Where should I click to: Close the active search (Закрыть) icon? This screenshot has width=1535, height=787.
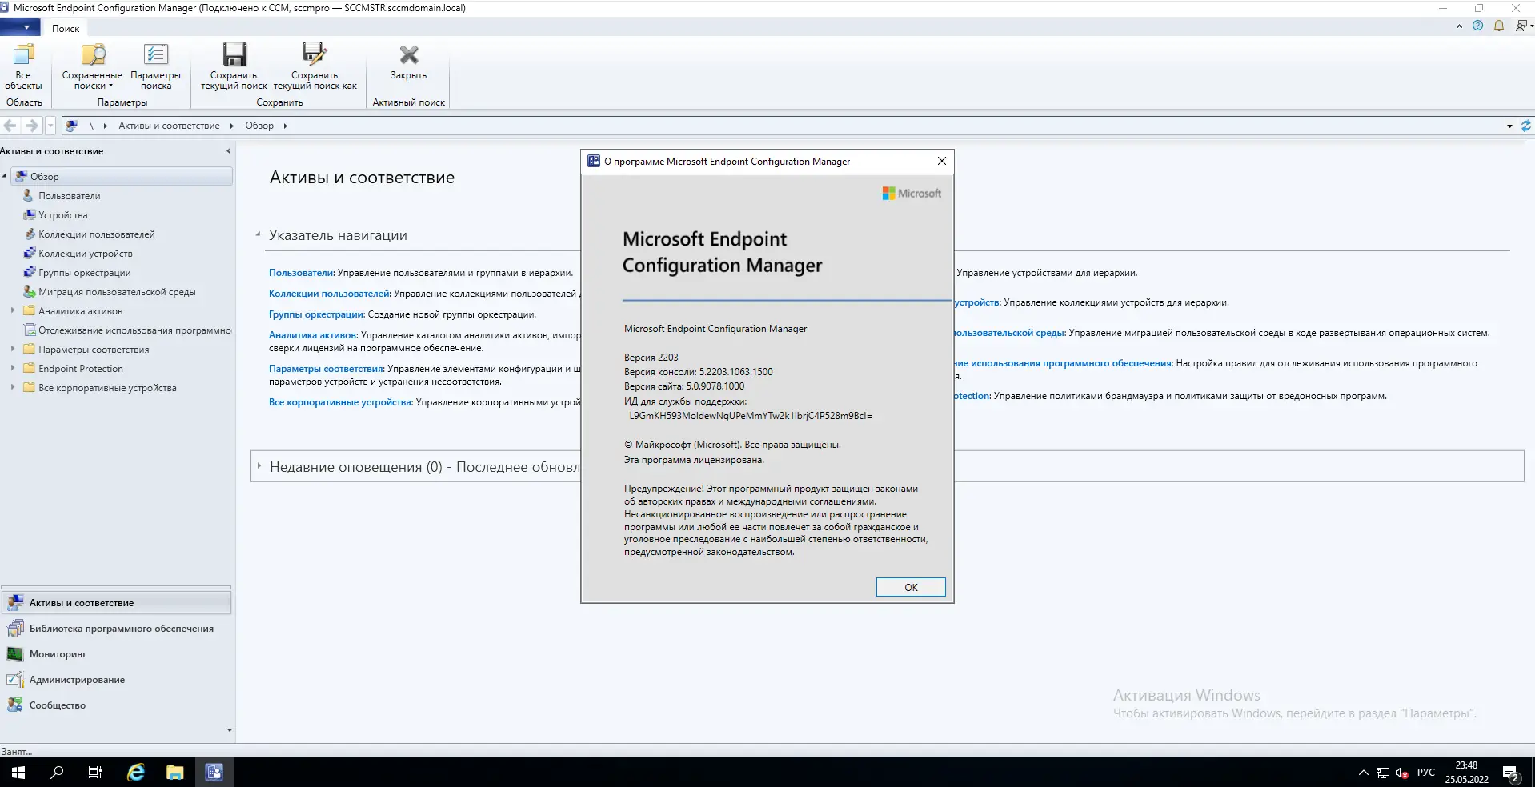coord(408,62)
